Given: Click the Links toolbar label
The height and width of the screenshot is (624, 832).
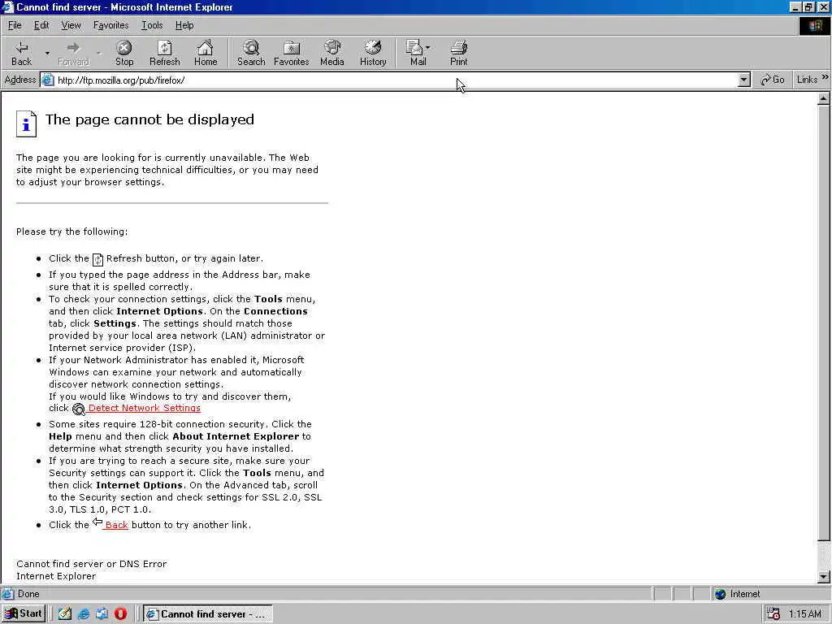Looking at the screenshot, I should pyautogui.click(x=807, y=80).
